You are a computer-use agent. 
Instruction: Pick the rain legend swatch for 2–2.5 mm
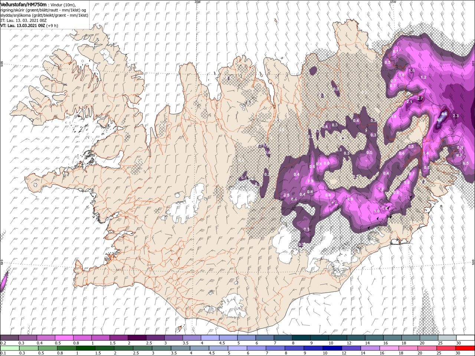pyautogui.click(x=124, y=348)
